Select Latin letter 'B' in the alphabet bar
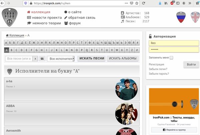This screenshot has width=200, height=135. click(x=11, y=50)
